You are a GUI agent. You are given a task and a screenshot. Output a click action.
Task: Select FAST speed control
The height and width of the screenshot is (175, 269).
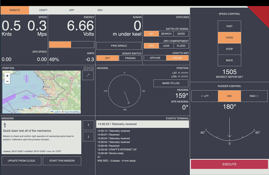[229, 26]
